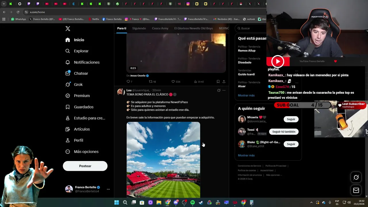Open Grok in the sidebar
This screenshot has width=368, height=207.
coord(74,85)
